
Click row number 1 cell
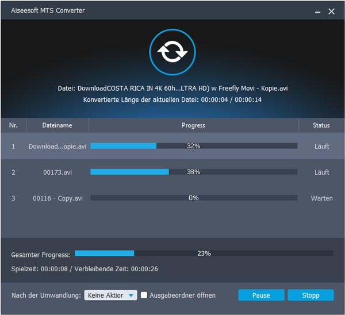[x=13, y=146]
